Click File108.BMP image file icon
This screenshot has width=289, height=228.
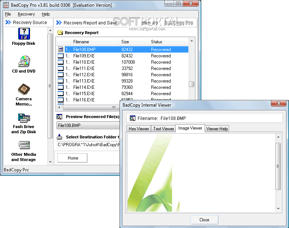[x=61, y=49]
